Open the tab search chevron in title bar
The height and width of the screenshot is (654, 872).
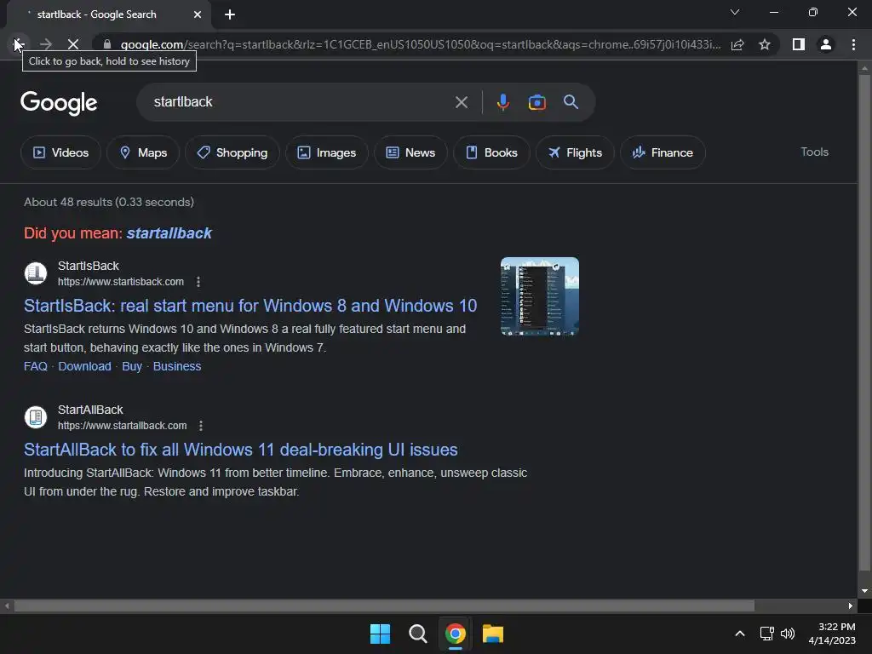tap(735, 12)
